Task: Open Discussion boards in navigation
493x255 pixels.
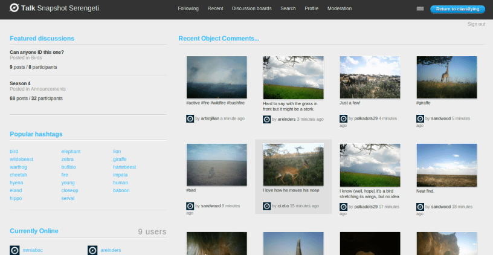Action: click(252, 9)
